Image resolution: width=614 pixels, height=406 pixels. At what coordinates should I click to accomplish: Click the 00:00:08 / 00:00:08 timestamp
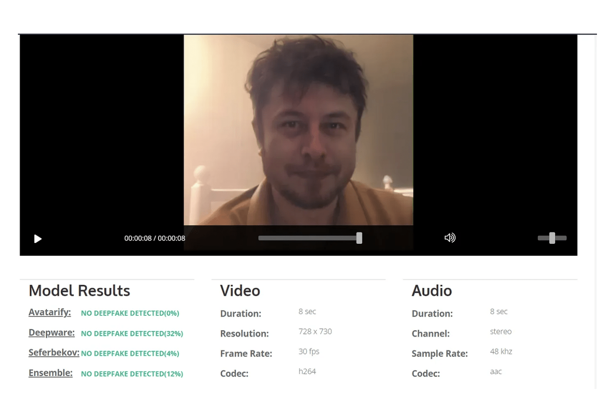pyautogui.click(x=155, y=238)
